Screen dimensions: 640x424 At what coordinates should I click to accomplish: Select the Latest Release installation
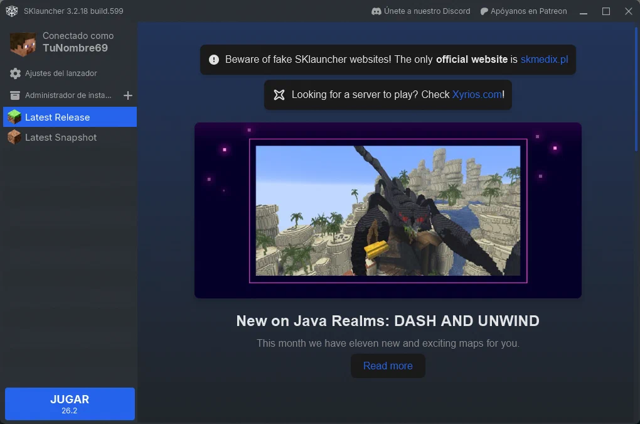(x=70, y=117)
